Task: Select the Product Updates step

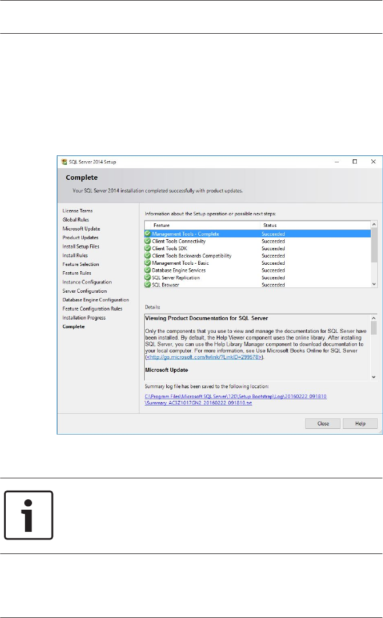Action: coord(80,237)
